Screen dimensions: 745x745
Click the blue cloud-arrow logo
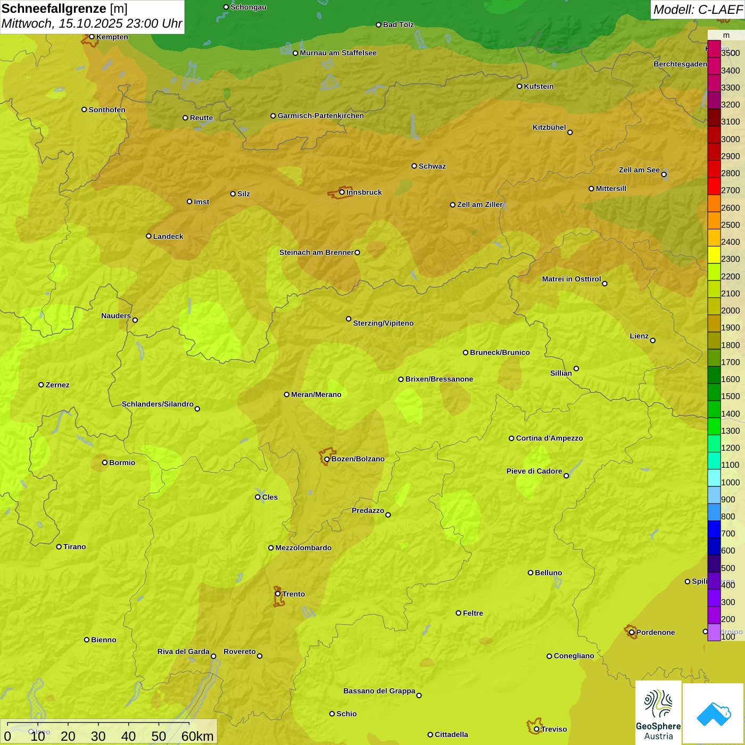pos(714,714)
